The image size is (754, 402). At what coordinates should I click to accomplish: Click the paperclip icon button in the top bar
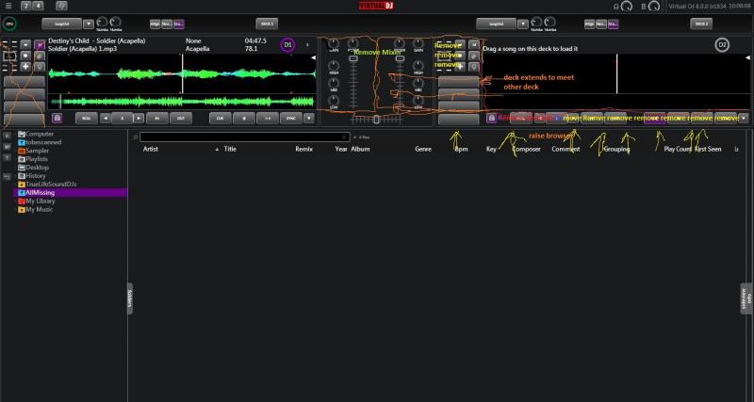pos(61,6)
